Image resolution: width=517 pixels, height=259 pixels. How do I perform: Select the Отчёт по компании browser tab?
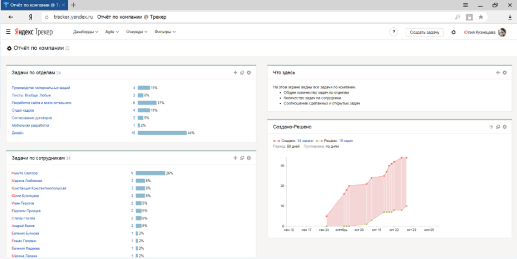pos(34,5)
